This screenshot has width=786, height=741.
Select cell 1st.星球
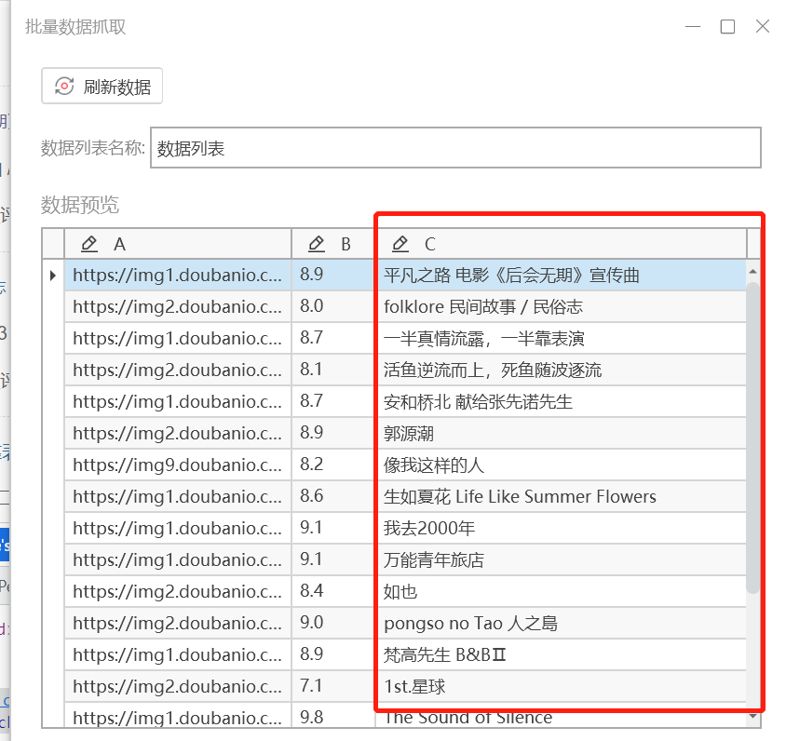click(561, 686)
